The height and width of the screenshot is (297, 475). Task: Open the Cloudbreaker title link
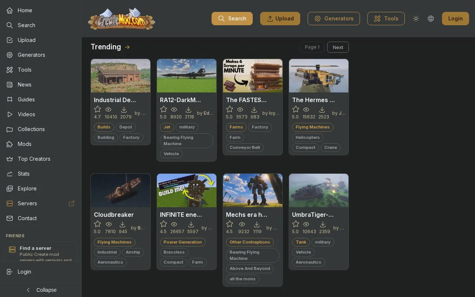click(114, 215)
